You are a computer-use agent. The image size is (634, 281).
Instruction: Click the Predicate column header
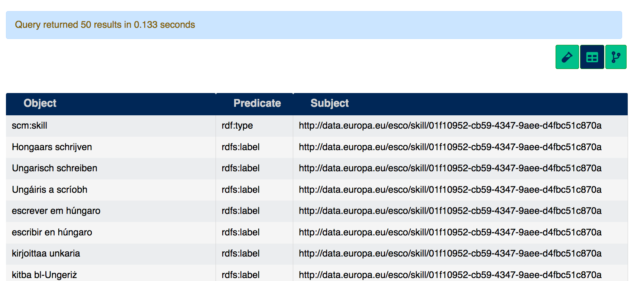[257, 103]
